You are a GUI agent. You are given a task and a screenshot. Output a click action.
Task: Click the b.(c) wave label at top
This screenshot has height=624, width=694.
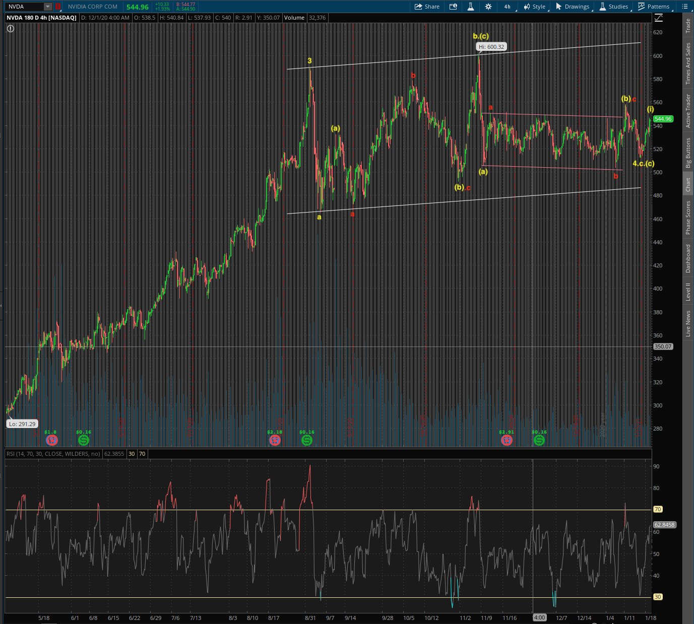[480, 36]
